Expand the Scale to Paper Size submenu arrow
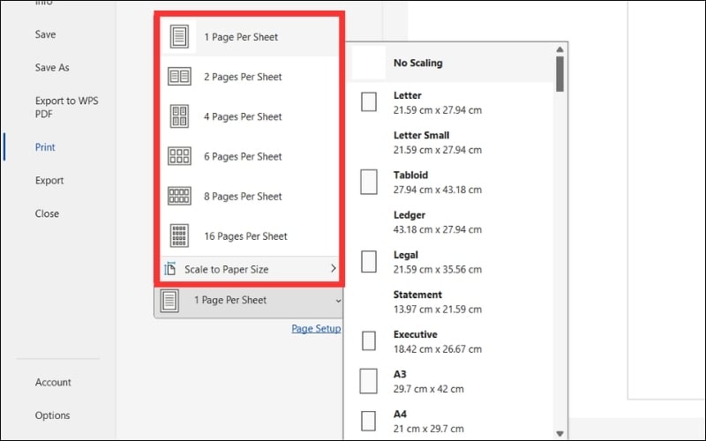The image size is (706, 441). coord(333,268)
